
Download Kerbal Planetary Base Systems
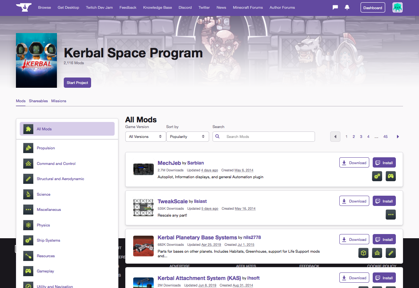(x=354, y=239)
